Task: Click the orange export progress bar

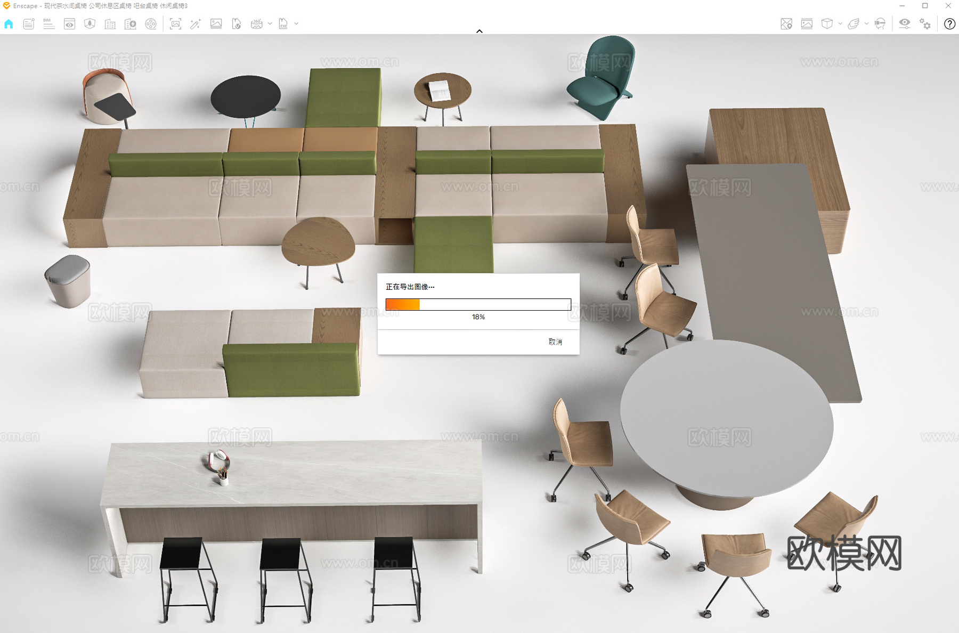Action: (478, 304)
